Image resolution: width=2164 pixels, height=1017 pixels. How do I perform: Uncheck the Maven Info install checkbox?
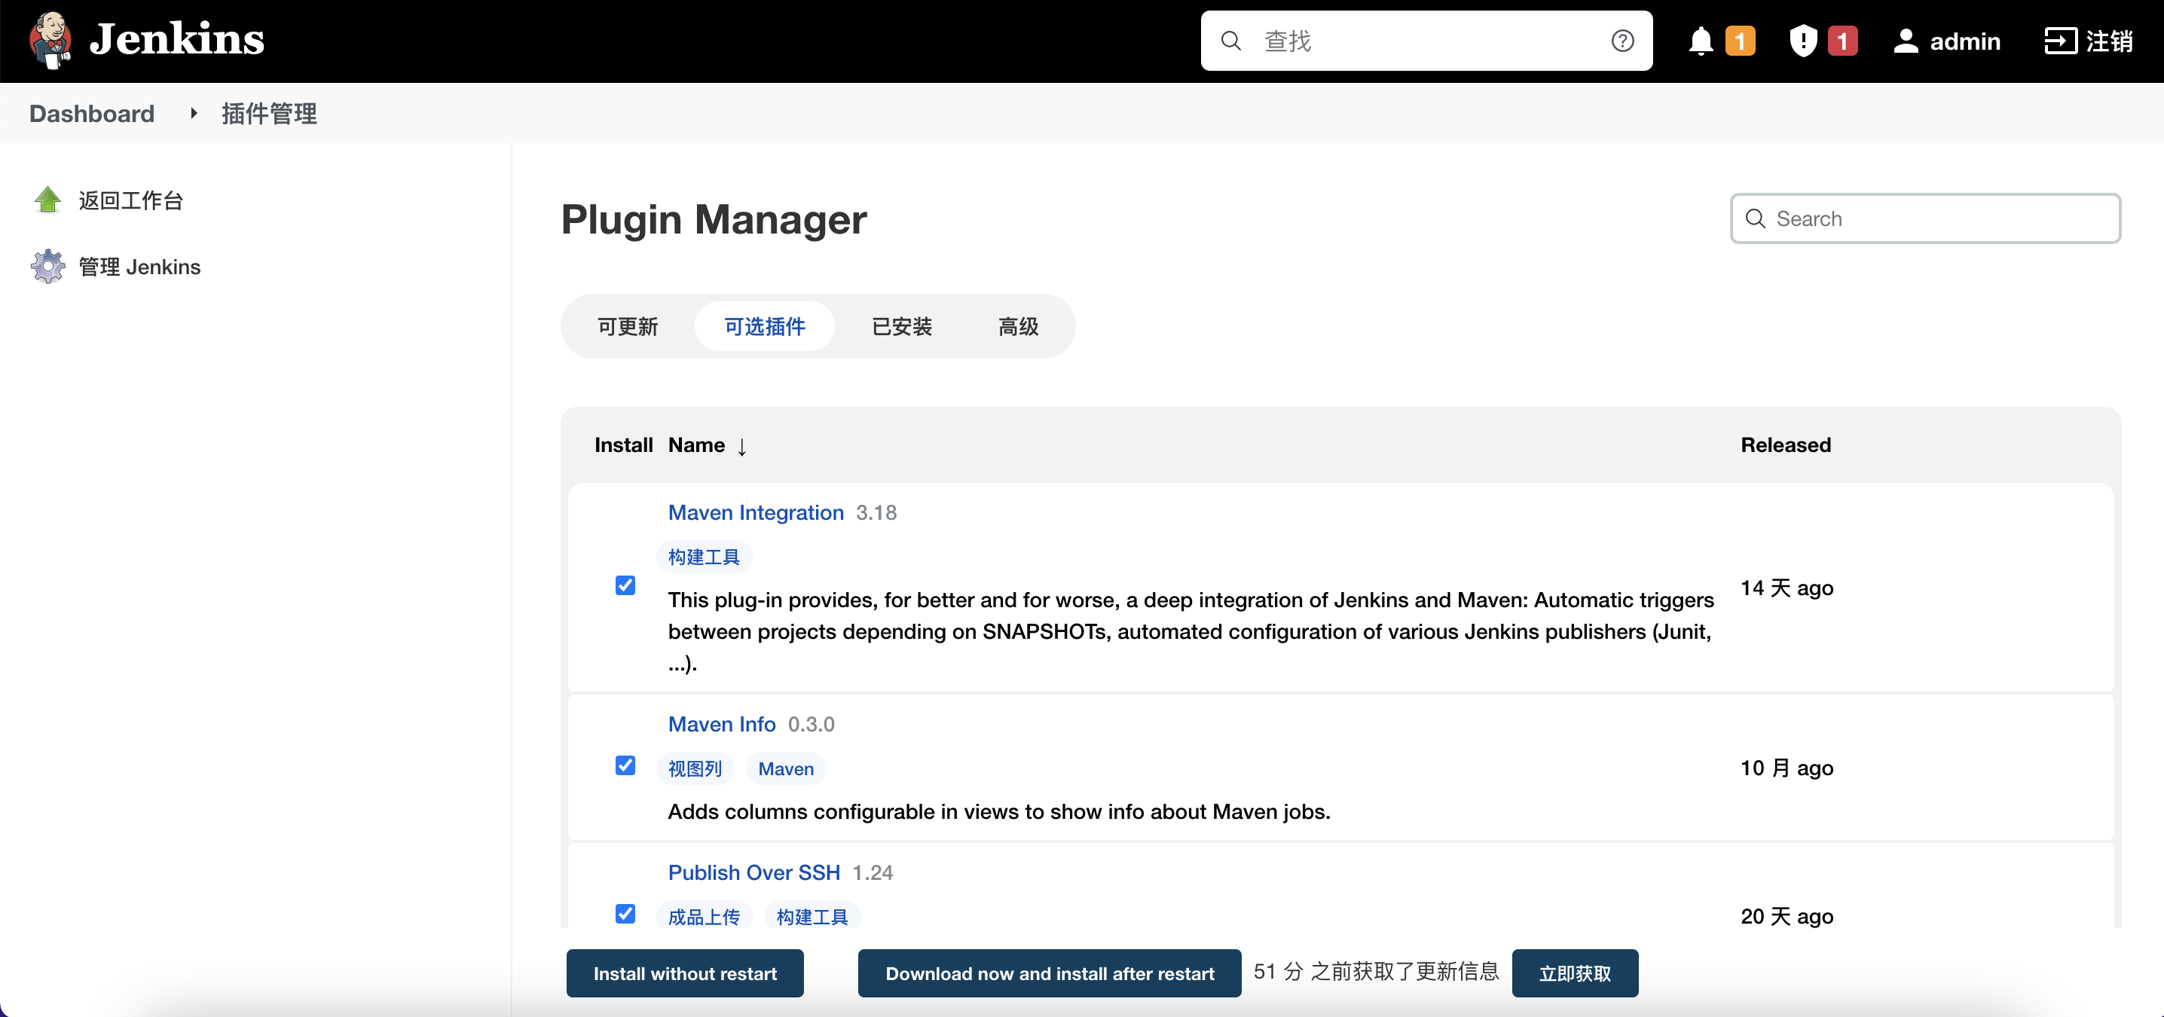coord(625,765)
